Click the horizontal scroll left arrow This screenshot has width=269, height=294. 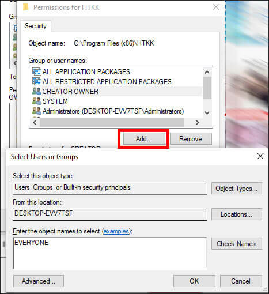(x=35, y=122)
